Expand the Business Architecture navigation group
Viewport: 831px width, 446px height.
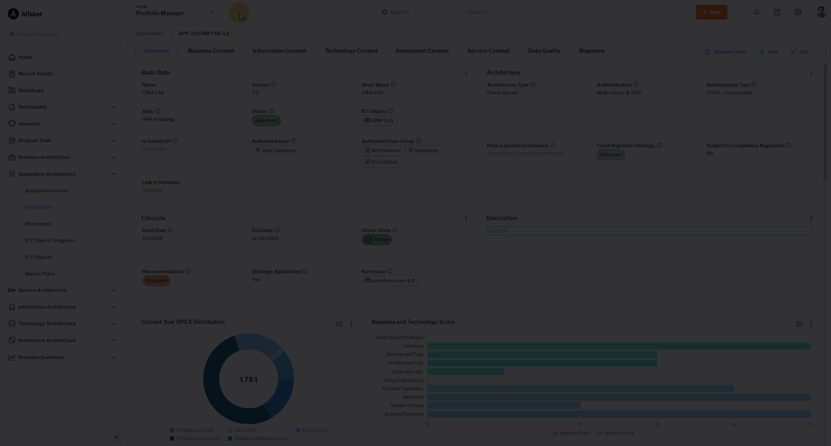click(x=114, y=157)
